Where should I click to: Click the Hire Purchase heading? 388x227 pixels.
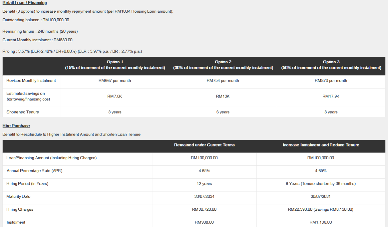[16, 126]
